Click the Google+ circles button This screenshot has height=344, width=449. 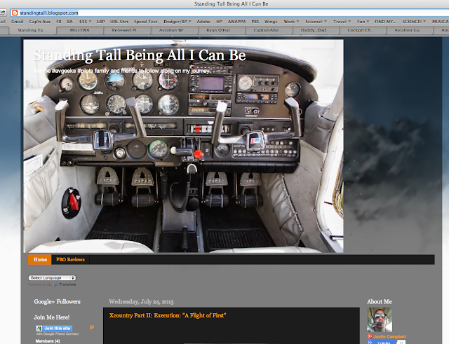pyautogui.click(x=382, y=342)
